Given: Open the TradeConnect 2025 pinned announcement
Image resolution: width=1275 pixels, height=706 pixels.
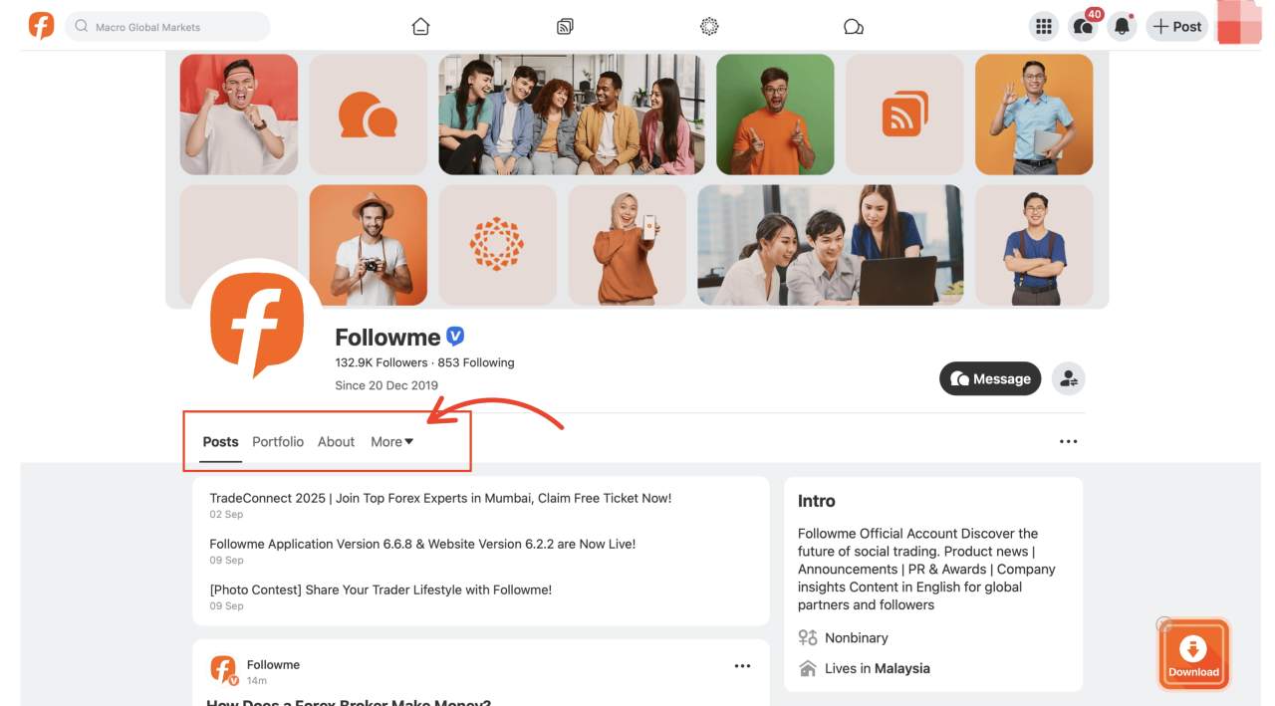Looking at the screenshot, I should click(x=440, y=497).
